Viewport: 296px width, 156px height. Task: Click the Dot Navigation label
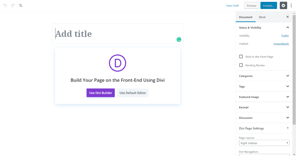point(248,152)
